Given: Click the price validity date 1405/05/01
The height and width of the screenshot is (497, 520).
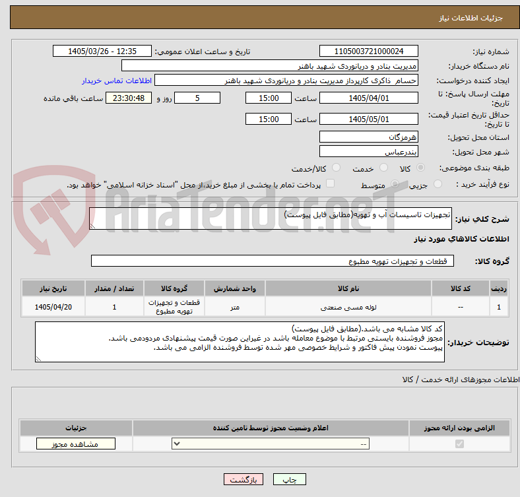Looking at the screenshot, I should [x=368, y=119].
